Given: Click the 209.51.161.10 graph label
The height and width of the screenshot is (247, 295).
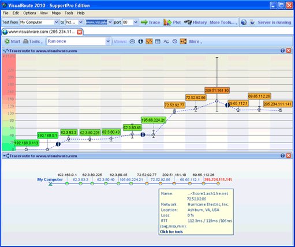Looking at the screenshot, I should pyautogui.click(x=217, y=91).
